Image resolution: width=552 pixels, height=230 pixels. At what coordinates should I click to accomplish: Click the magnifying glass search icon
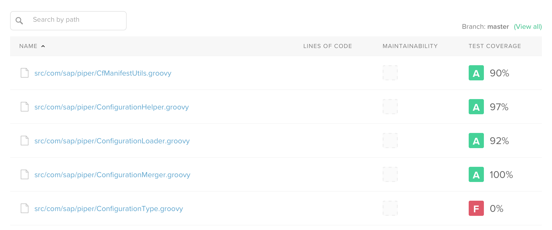pos(19,20)
